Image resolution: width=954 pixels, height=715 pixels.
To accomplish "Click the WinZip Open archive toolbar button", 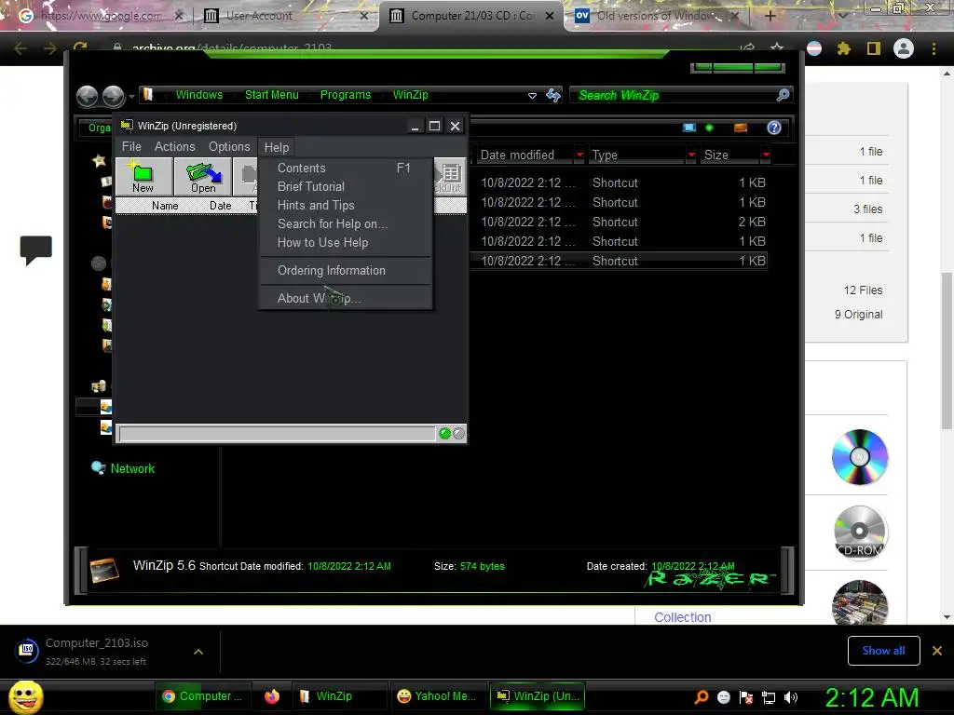I will 203,176.
